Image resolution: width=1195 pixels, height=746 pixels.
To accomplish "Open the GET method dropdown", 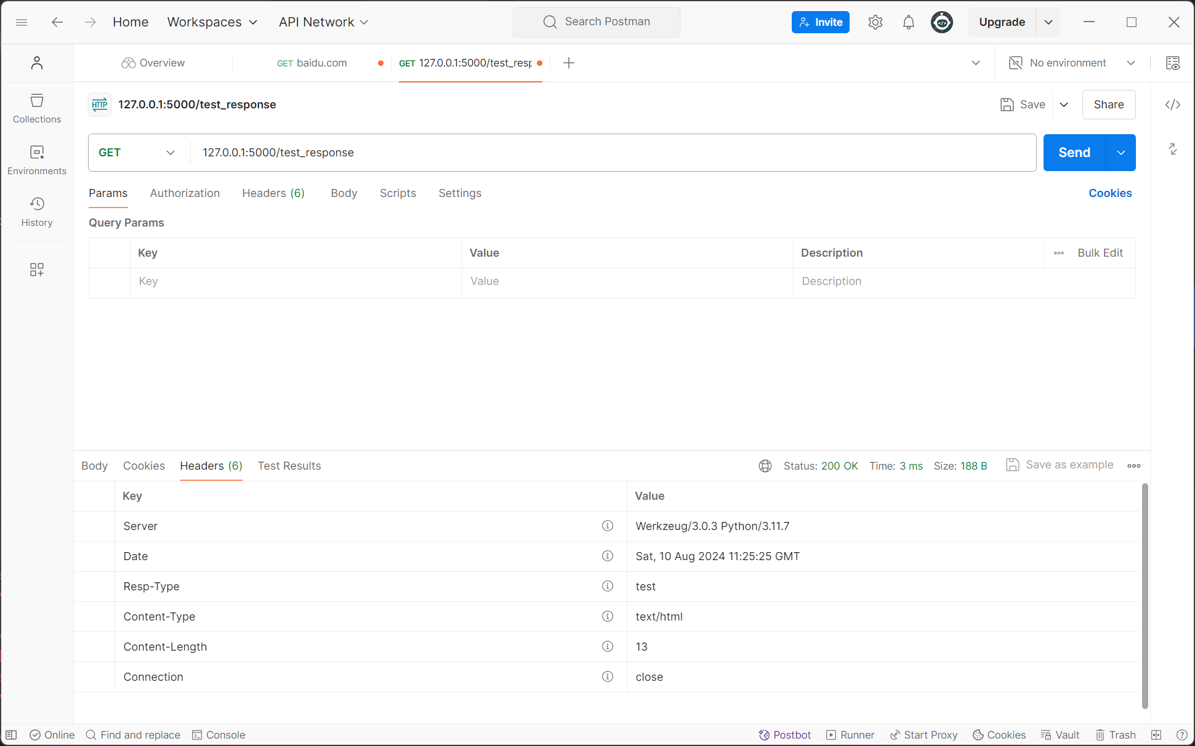I will (x=137, y=153).
